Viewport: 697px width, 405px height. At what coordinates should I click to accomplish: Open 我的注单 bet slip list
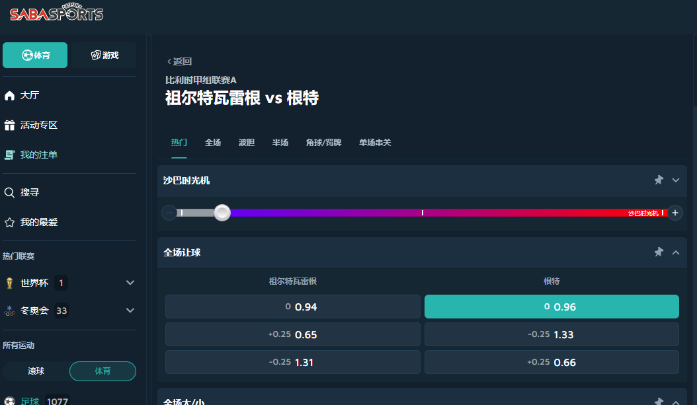[x=38, y=155]
